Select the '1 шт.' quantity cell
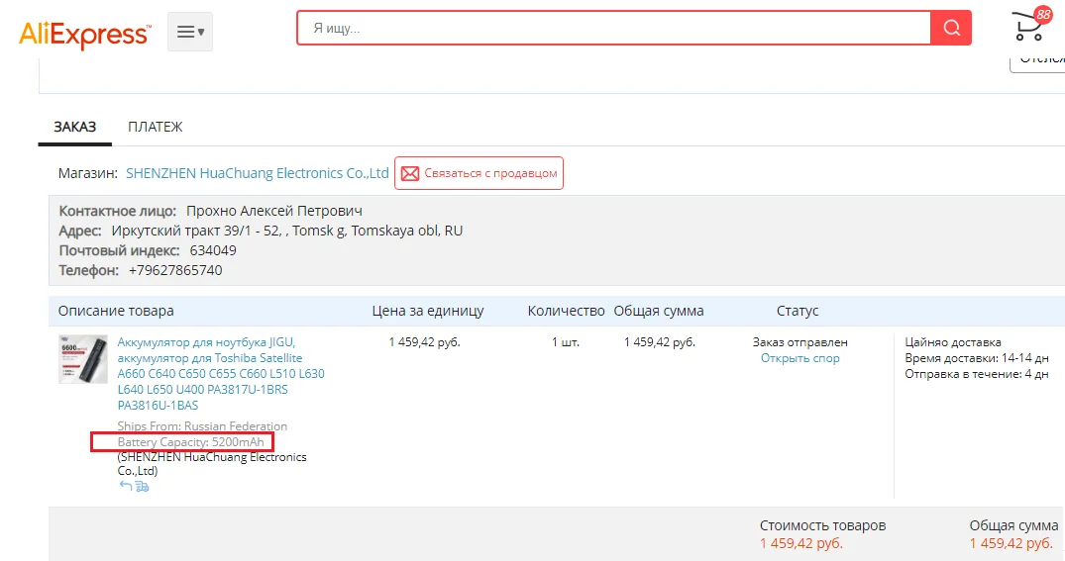This screenshot has width=1065, height=561. (566, 342)
